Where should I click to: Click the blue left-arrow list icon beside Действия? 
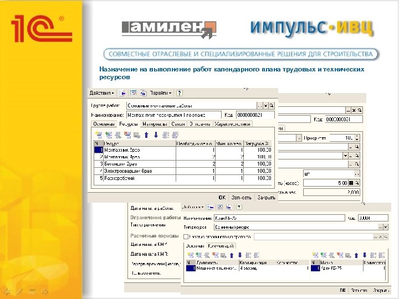[122, 93]
